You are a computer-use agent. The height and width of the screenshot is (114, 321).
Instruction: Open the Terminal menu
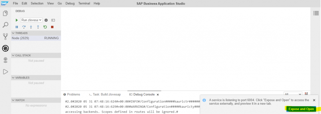click(84, 3)
